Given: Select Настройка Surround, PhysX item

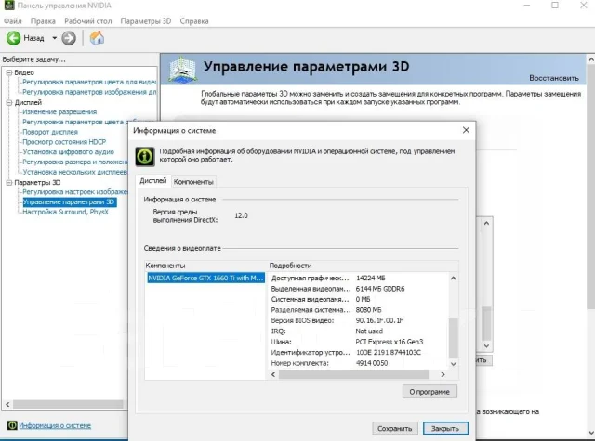Looking at the screenshot, I should 65,213.
